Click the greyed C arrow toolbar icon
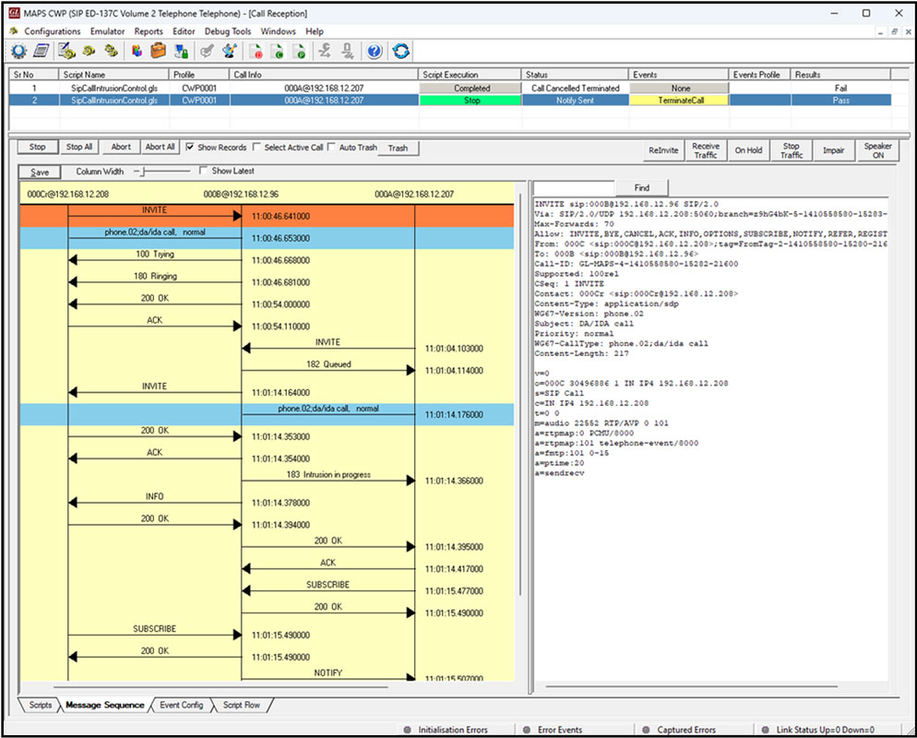This screenshot has height=738, width=917. [325, 52]
